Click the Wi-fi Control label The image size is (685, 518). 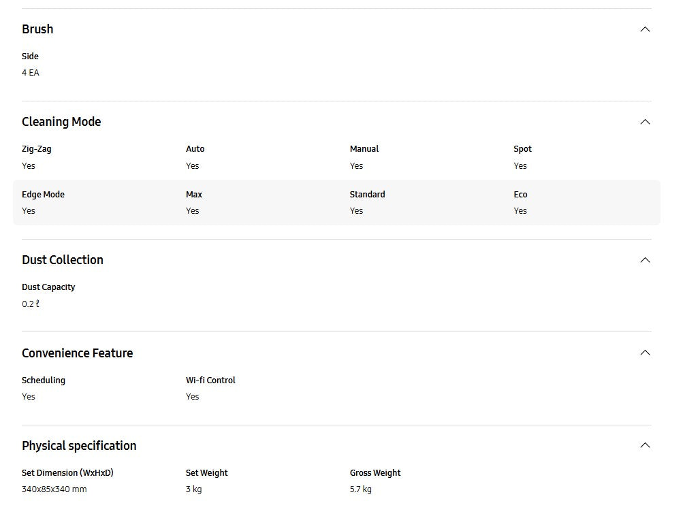pos(210,381)
